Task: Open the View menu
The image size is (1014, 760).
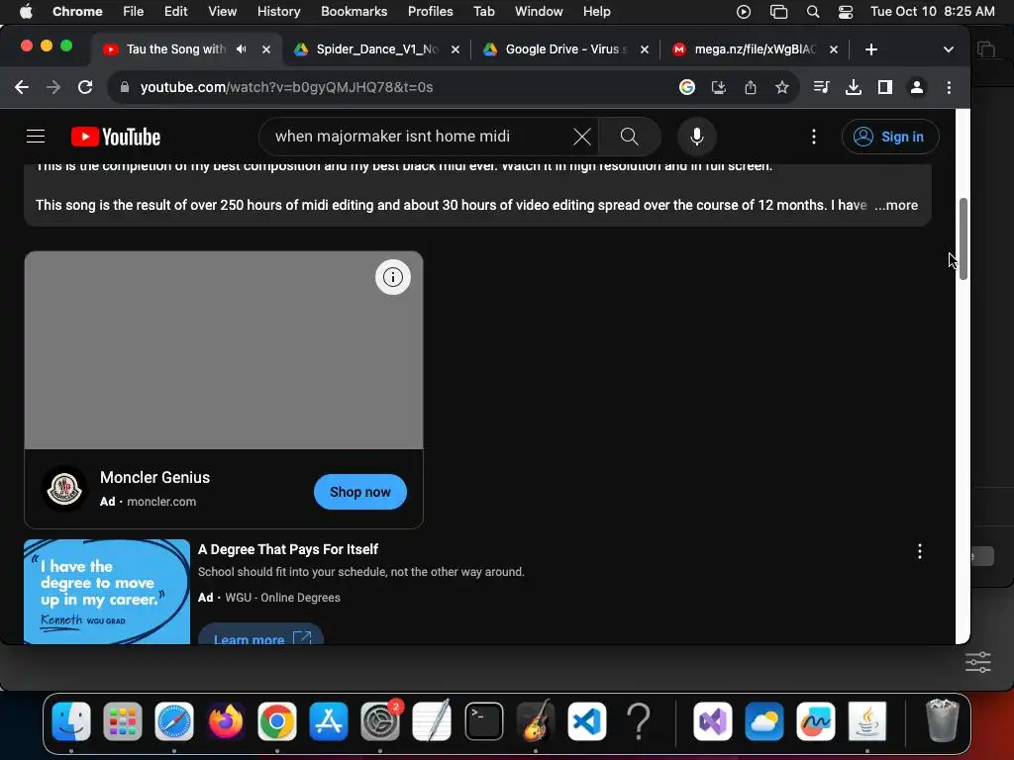Action: point(222,12)
